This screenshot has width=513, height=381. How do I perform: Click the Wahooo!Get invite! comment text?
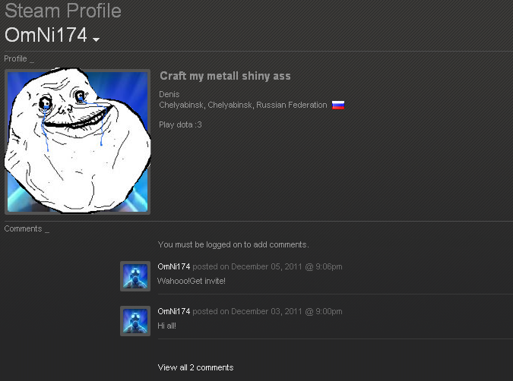192,281
